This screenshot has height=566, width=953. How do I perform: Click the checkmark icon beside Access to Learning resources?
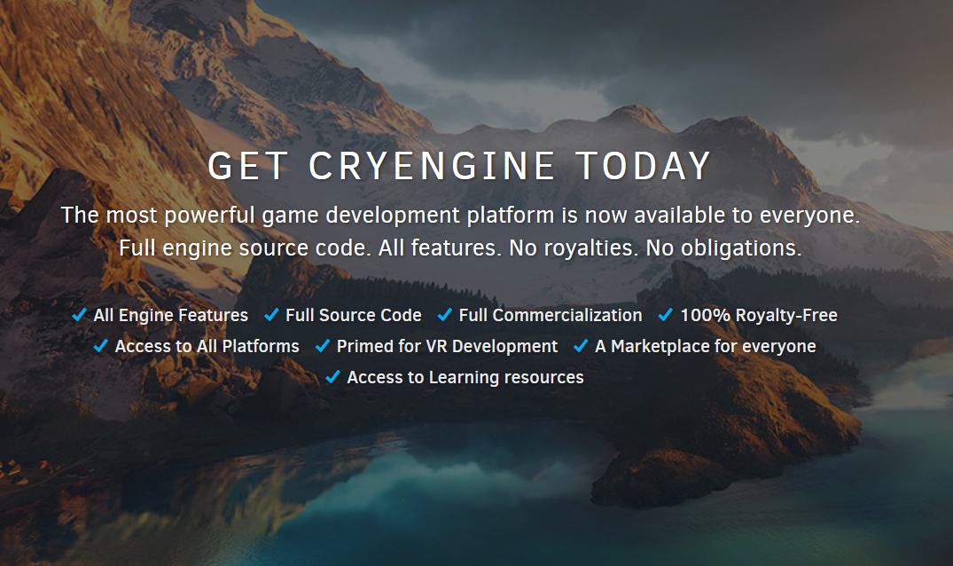point(332,377)
